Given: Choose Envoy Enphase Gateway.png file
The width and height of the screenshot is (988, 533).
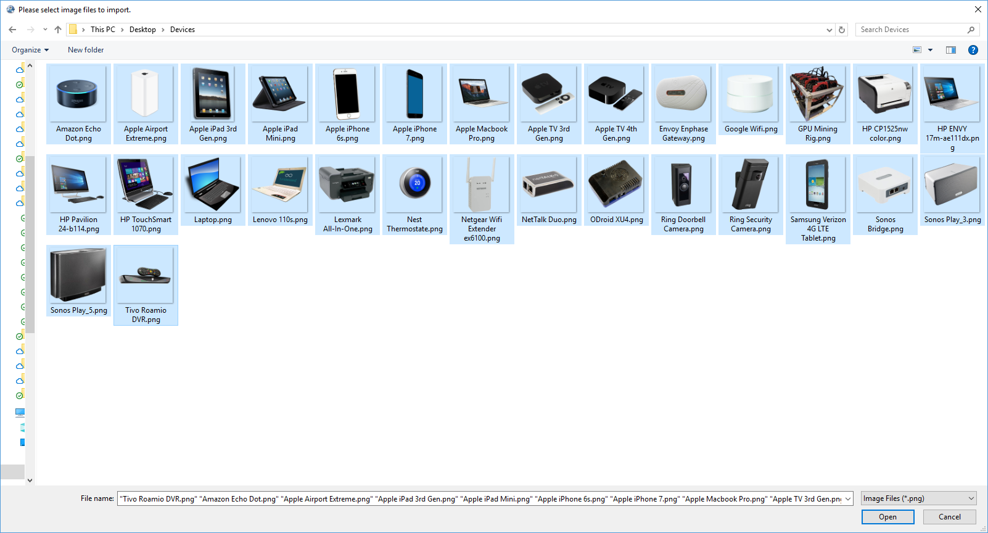Looking at the screenshot, I should pos(683,104).
